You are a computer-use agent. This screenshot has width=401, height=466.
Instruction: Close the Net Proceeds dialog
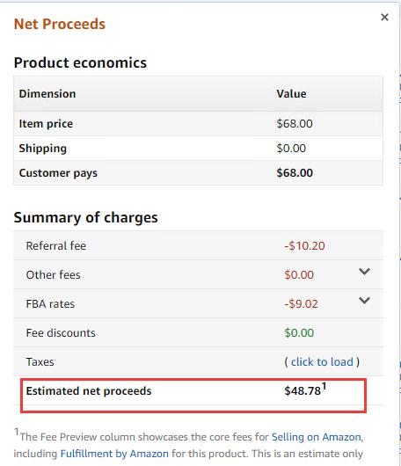click(384, 18)
